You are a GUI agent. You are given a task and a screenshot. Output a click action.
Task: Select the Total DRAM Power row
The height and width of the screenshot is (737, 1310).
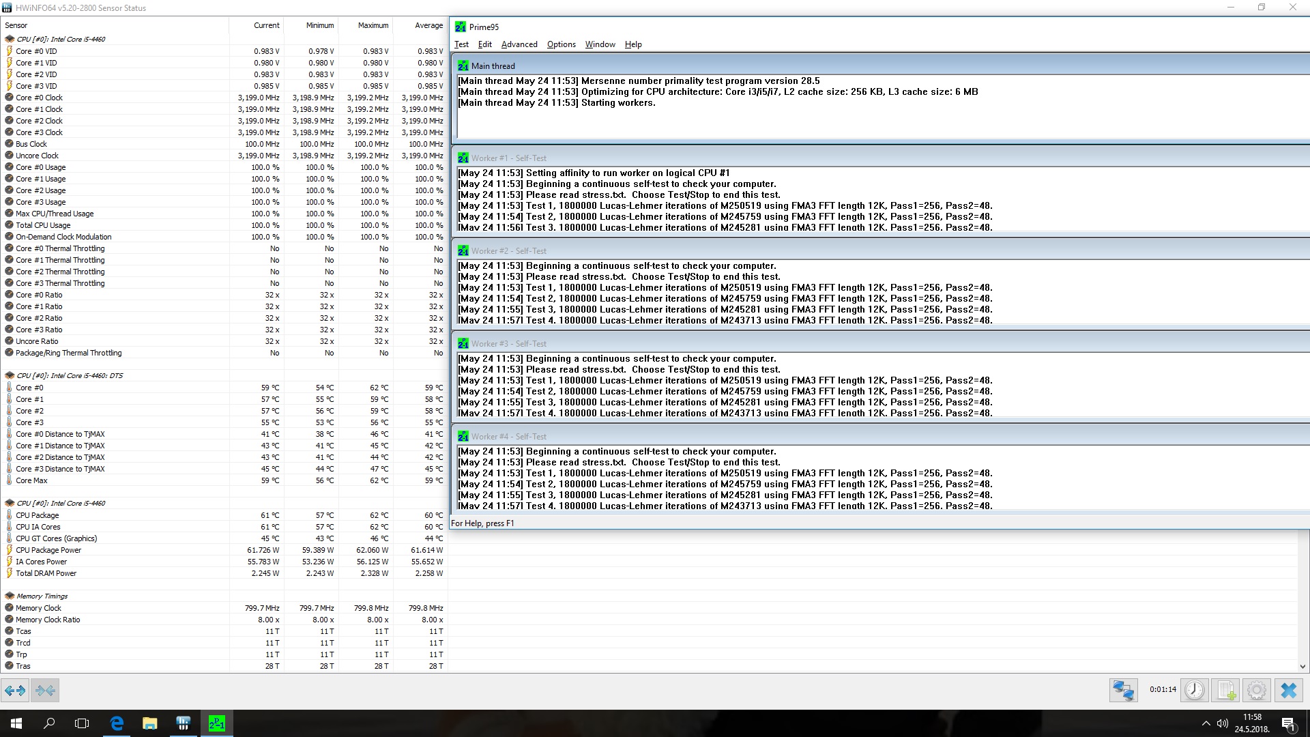(224, 573)
